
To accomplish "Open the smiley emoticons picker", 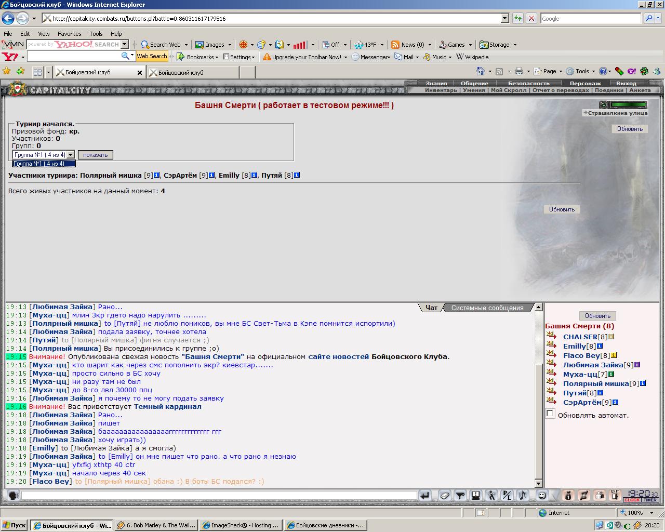I will (x=542, y=496).
